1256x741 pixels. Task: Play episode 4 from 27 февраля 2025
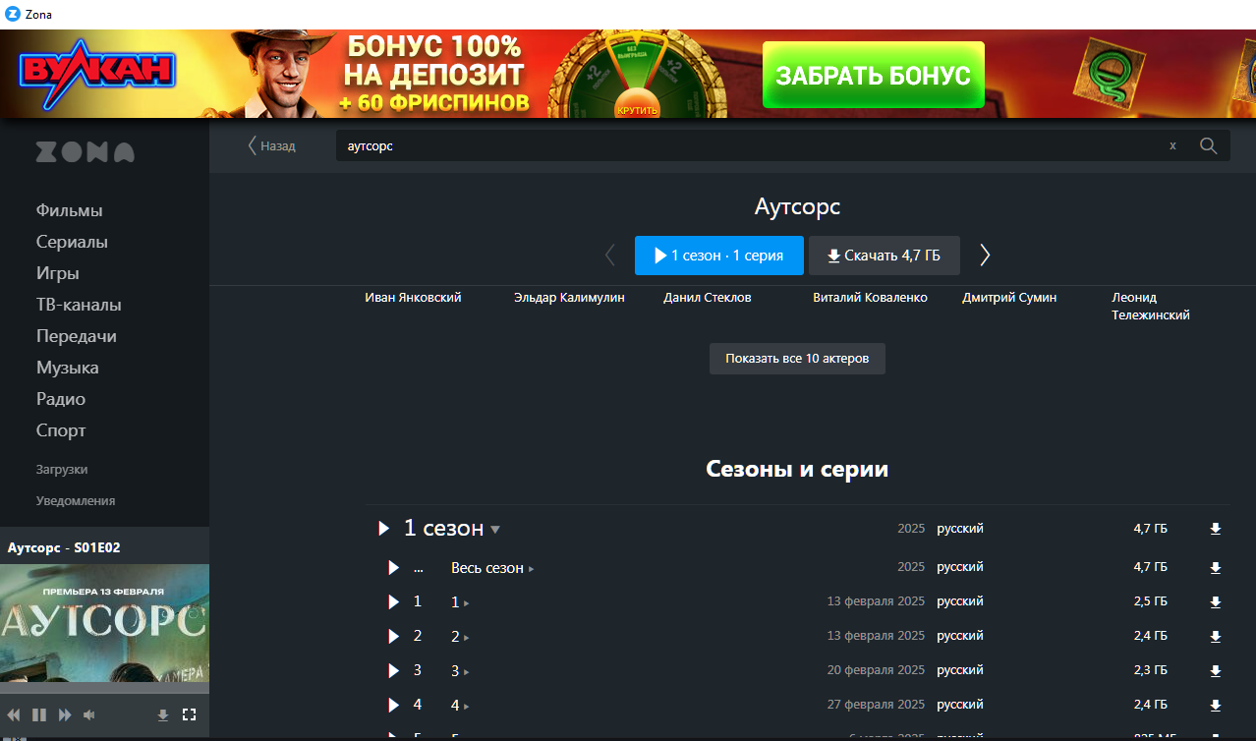point(393,705)
